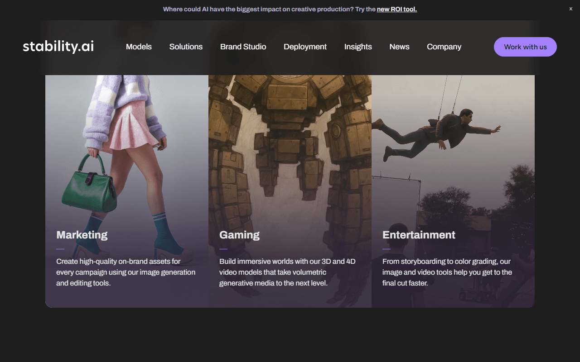Click the Work with us button
580x362 pixels.
525,47
